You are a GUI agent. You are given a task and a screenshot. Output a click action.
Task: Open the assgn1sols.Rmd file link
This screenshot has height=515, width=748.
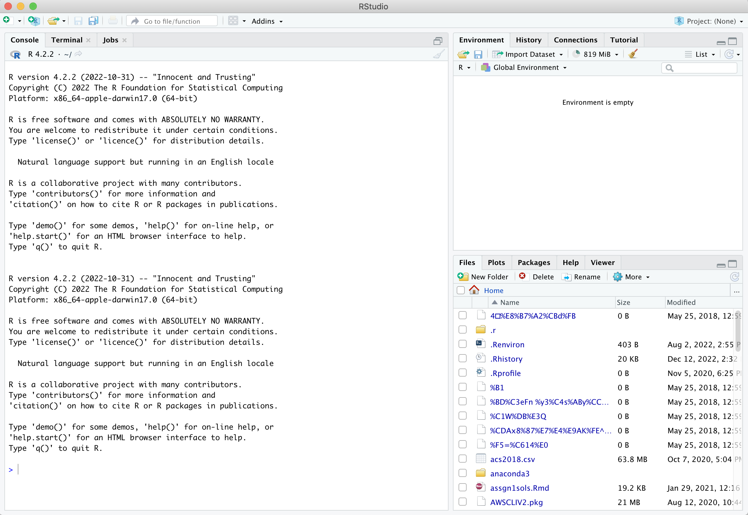519,488
